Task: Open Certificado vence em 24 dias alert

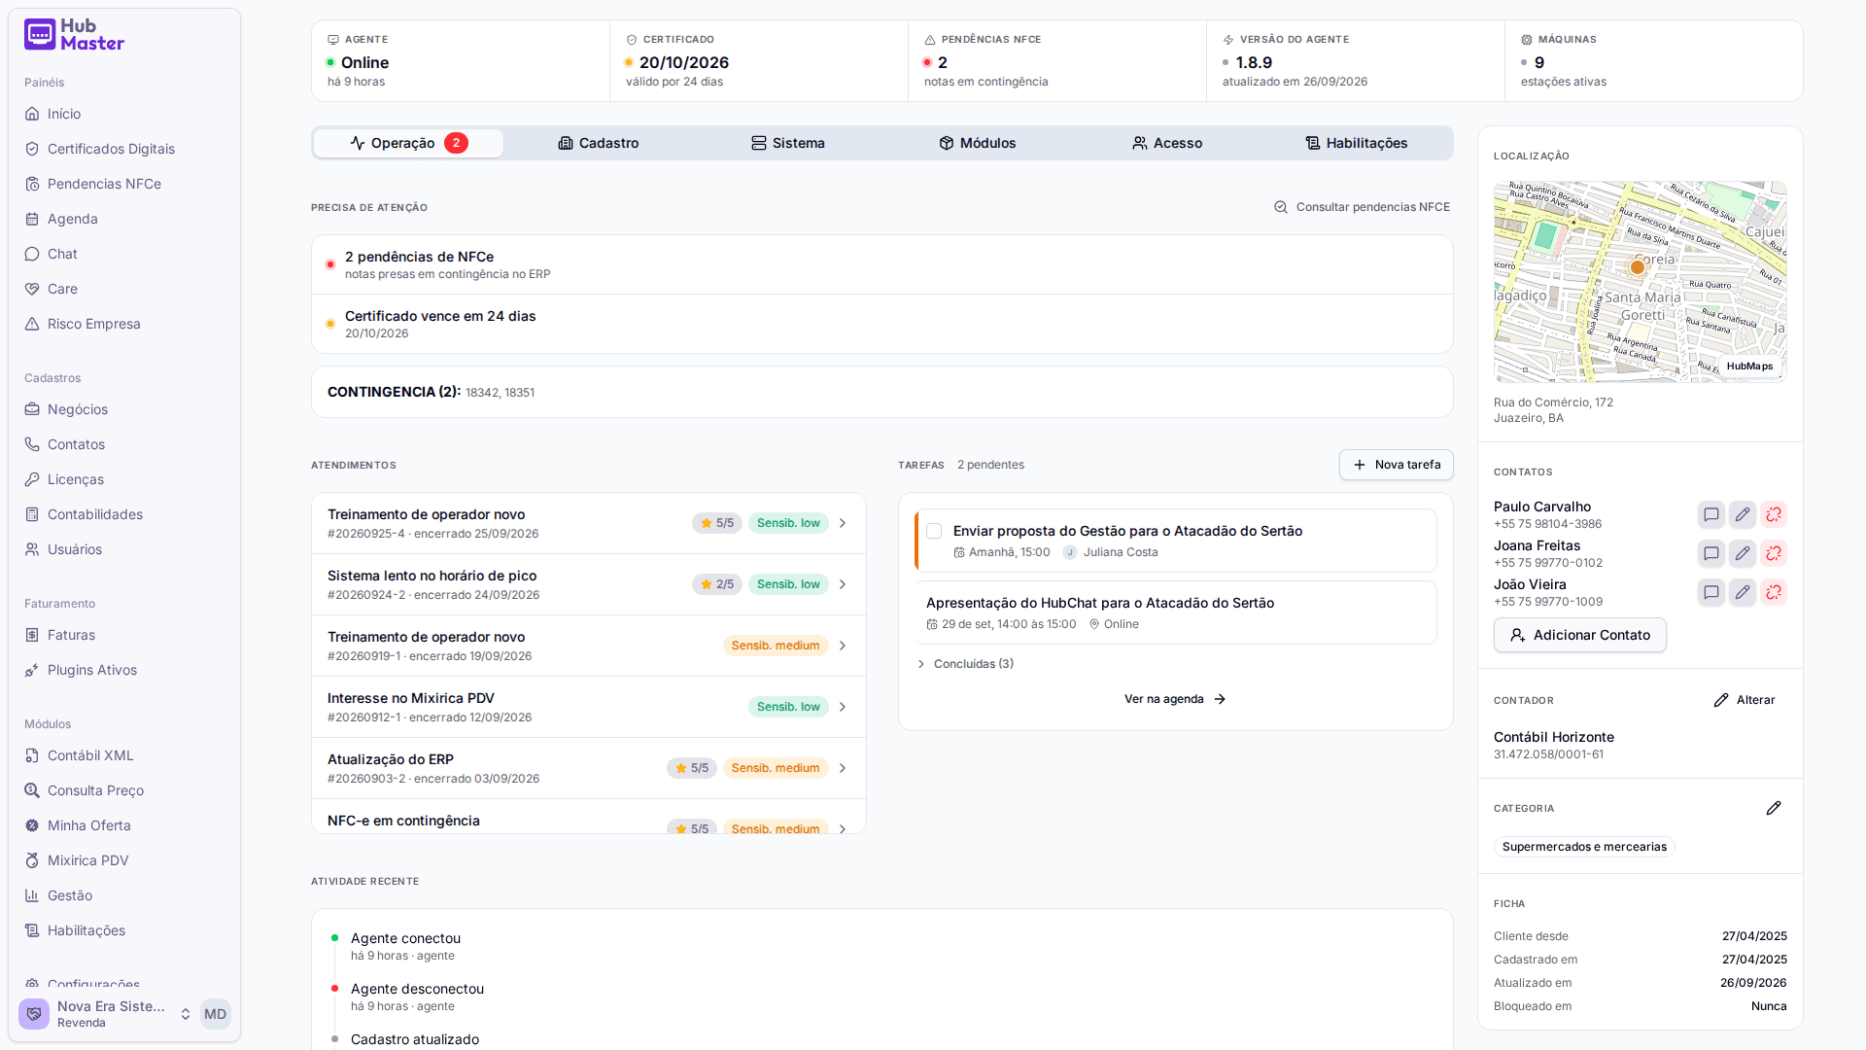Action: (882, 324)
